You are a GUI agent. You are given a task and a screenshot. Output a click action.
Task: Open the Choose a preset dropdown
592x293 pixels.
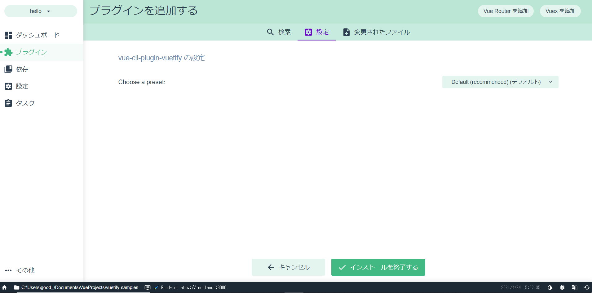pos(500,82)
